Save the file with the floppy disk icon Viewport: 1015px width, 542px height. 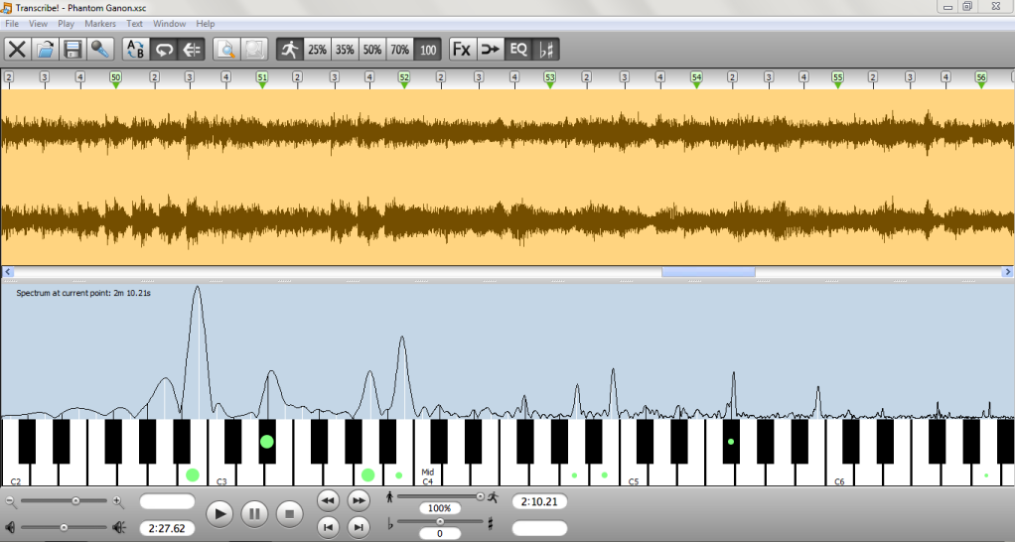coord(72,50)
